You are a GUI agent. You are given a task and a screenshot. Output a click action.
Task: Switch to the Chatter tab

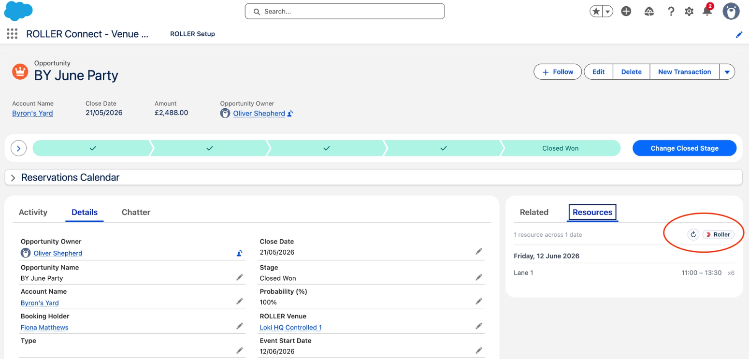click(136, 212)
